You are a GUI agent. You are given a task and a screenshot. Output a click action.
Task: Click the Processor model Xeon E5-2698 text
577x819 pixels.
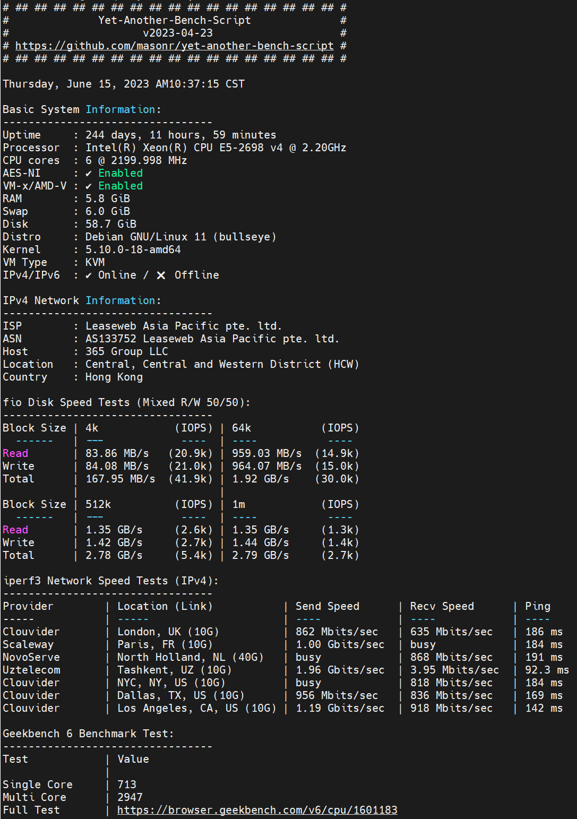216,148
